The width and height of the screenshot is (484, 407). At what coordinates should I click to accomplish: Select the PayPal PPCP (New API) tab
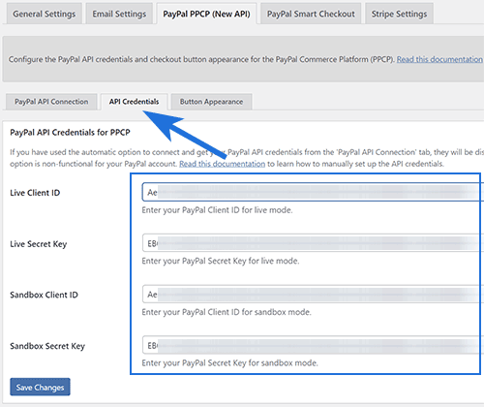click(206, 14)
